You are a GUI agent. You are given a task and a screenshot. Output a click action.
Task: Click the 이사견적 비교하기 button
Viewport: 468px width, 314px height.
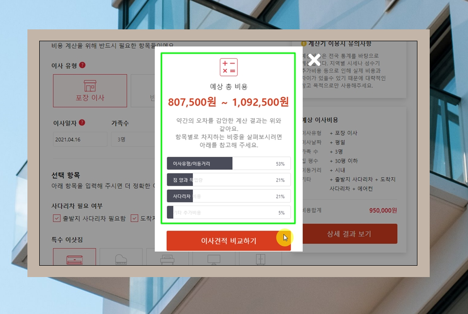228,241
